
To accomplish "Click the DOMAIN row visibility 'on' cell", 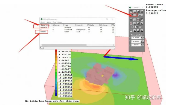I will [x=89, y=28].
